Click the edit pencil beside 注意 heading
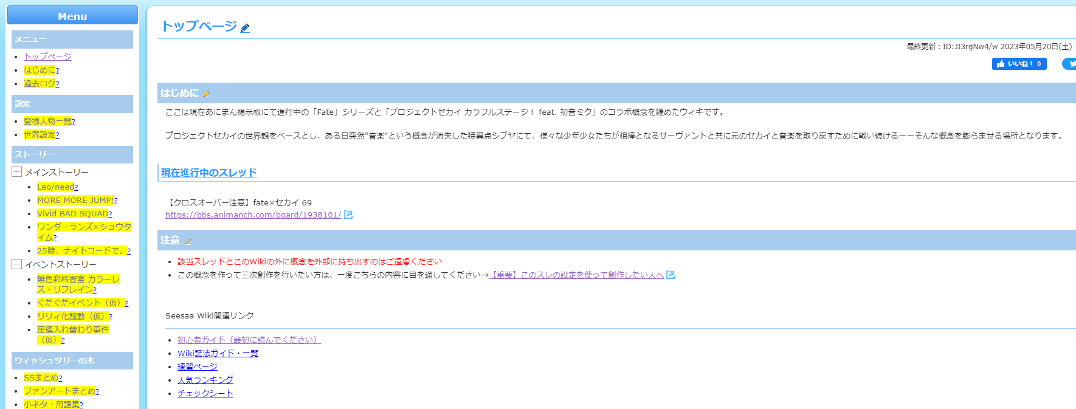Viewport: 1076px width, 409px height. click(x=188, y=241)
